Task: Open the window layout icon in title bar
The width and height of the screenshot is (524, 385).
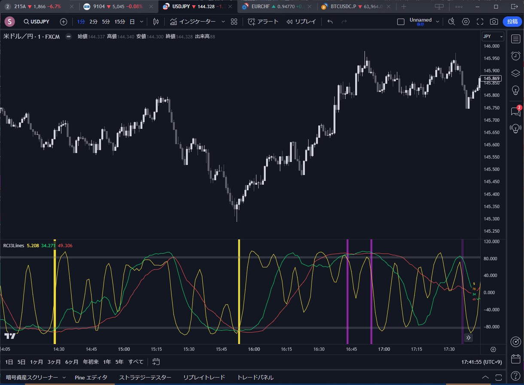Action: tap(439, 6)
